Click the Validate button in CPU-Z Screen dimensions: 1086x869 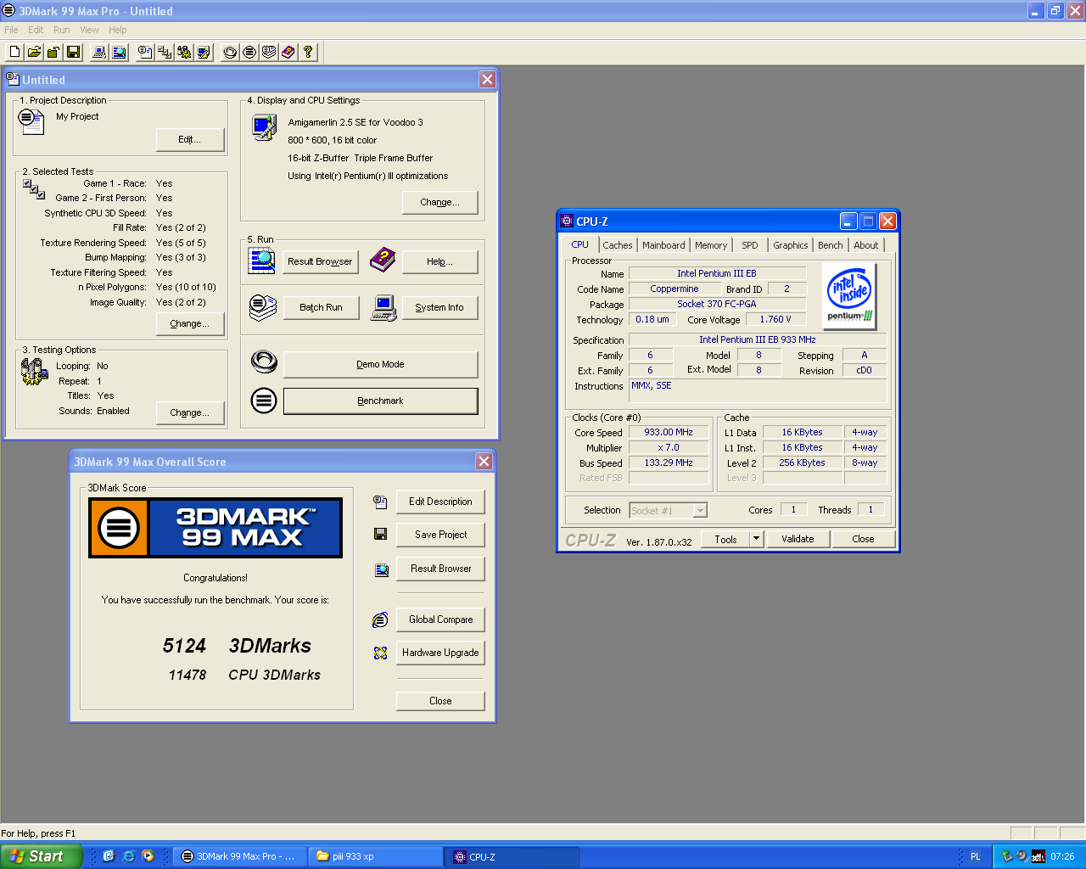point(798,539)
